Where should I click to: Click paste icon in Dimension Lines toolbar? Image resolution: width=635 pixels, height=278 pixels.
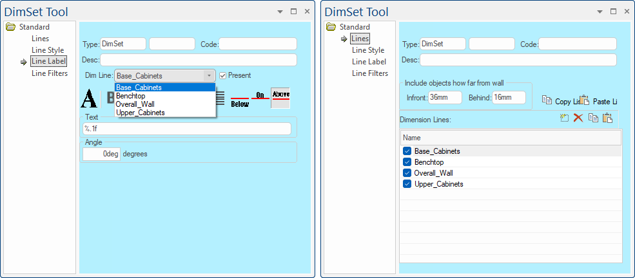(x=607, y=118)
